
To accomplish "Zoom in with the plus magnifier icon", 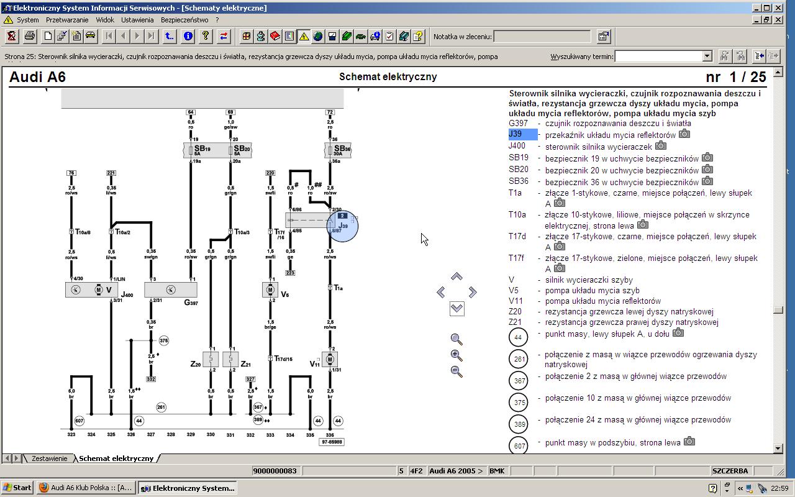I will click(x=457, y=355).
